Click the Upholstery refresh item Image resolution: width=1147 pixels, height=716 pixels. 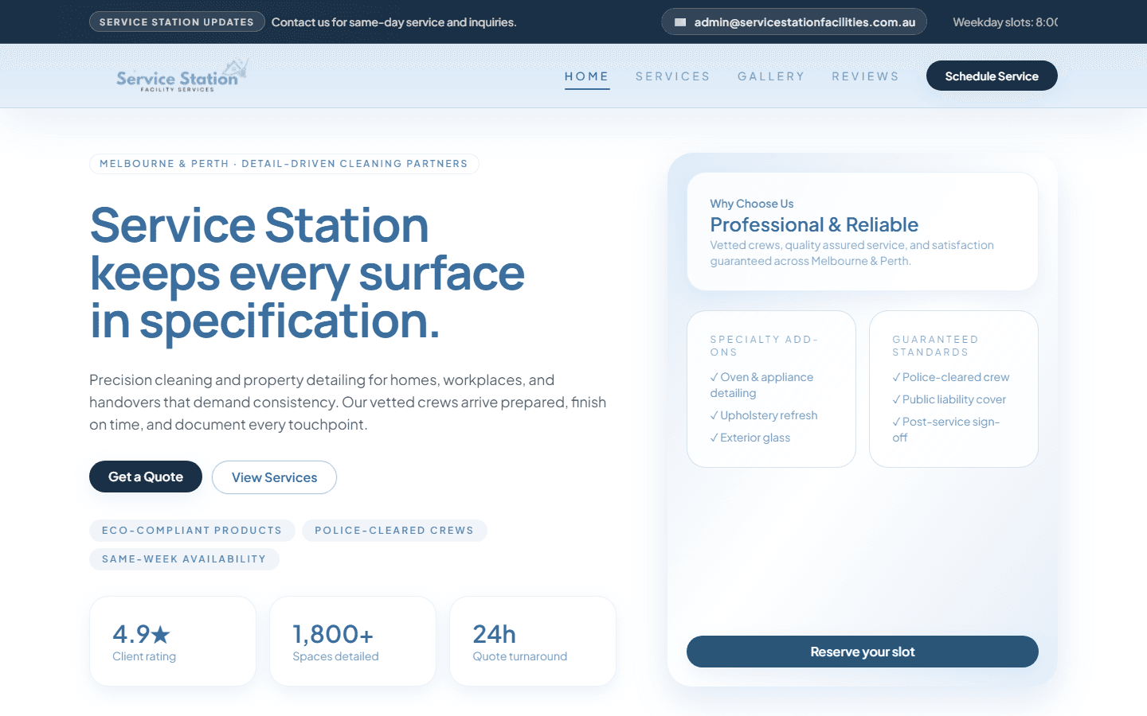(764, 415)
